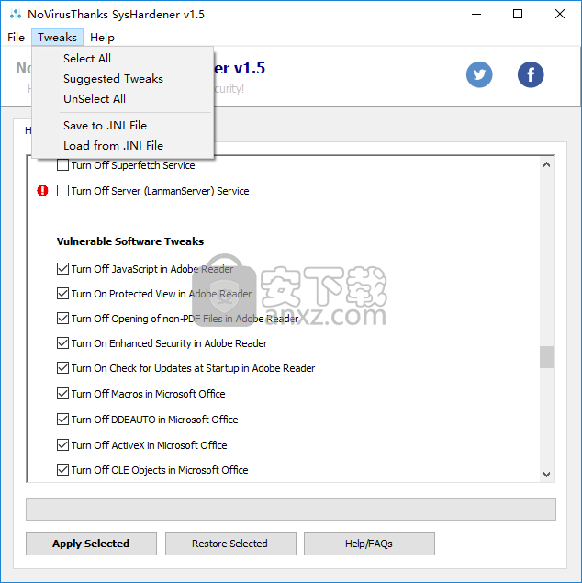This screenshot has height=583, width=582.
Task: Choose UnSelect All menu entry
Action: click(x=95, y=98)
